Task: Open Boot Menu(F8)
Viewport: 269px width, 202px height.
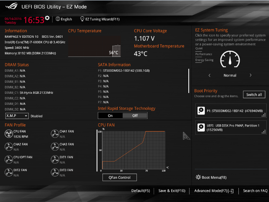Action: click(211, 177)
